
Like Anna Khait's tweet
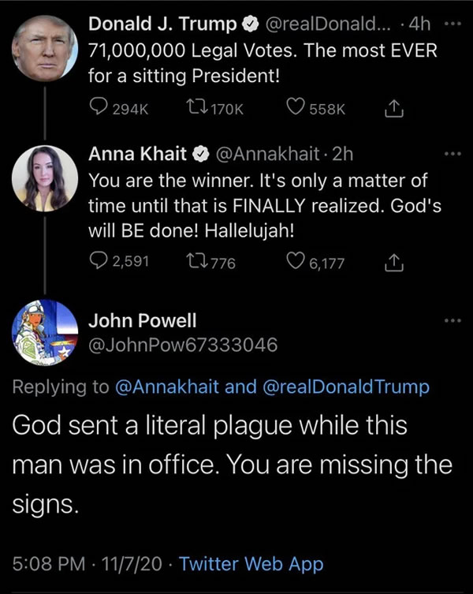point(297,262)
